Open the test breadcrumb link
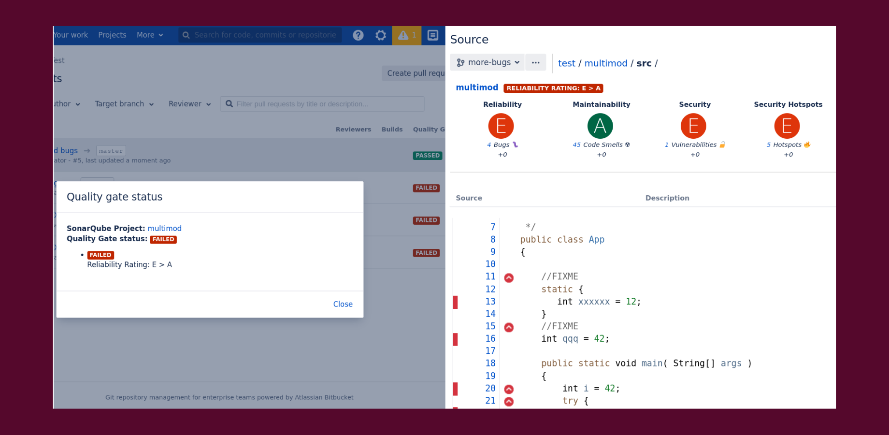The image size is (889, 435). pyautogui.click(x=567, y=63)
